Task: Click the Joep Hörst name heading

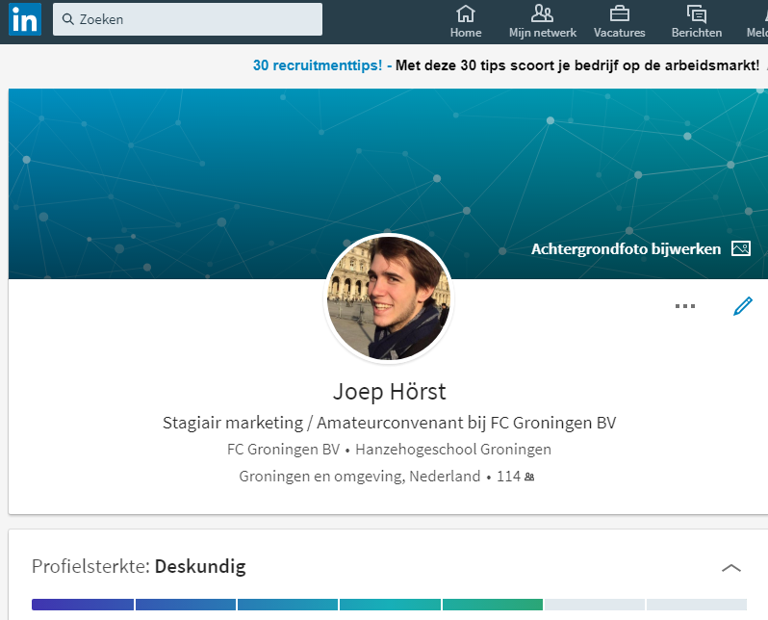Action: (x=389, y=392)
